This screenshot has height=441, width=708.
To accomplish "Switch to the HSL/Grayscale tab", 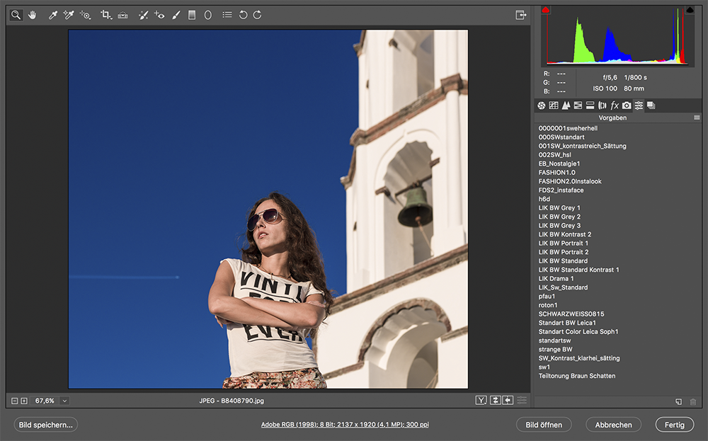I will pyautogui.click(x=578, y=105).
